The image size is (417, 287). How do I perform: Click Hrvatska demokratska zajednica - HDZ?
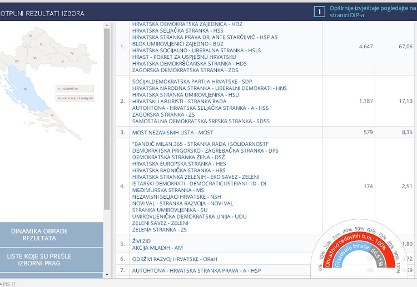pyautogui.click(x=187, y=24)
